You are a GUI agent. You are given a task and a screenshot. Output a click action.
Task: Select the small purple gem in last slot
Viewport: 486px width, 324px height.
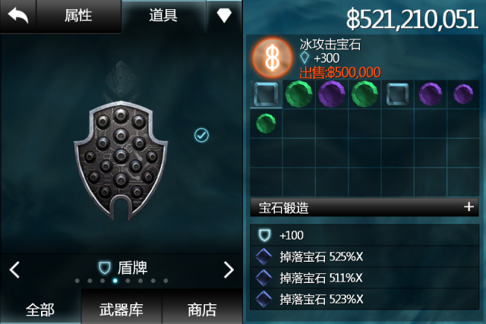(x=463, y=94)
